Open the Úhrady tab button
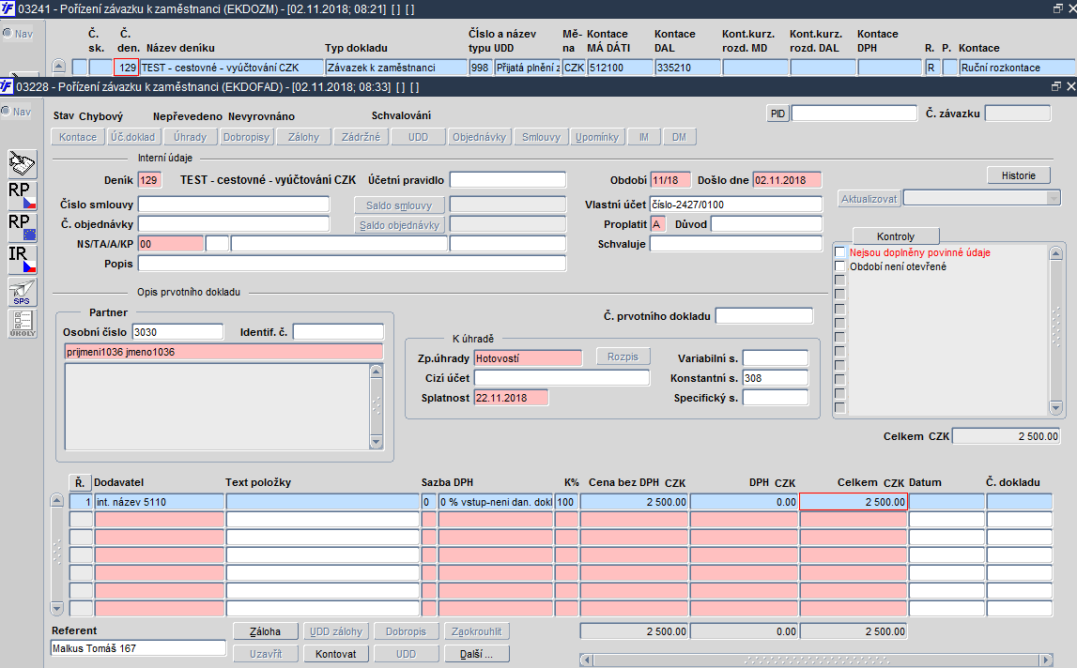The width and height of the screenshot is (1077, 668). click(x=190, y=137)
